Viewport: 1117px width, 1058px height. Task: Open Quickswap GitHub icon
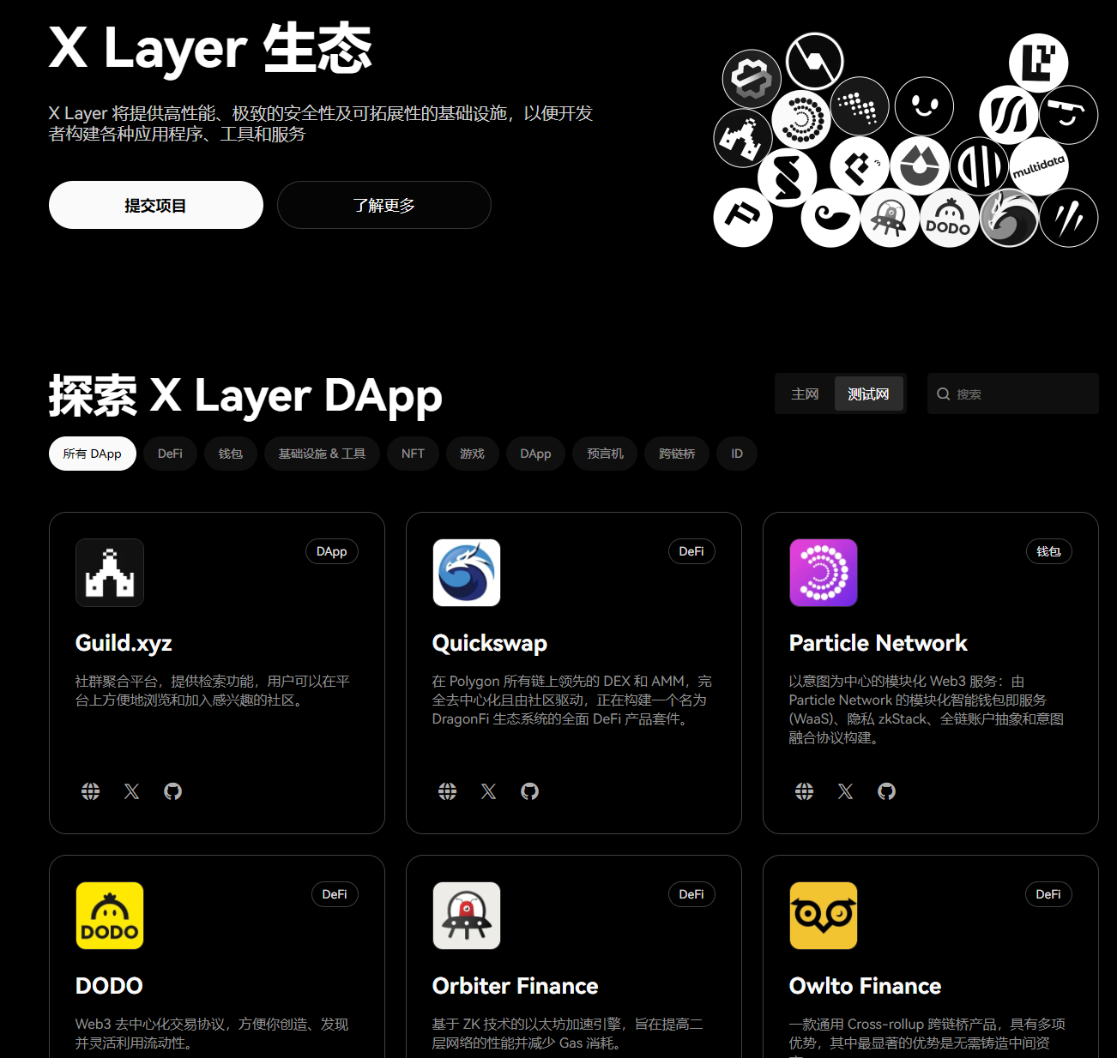529,791
